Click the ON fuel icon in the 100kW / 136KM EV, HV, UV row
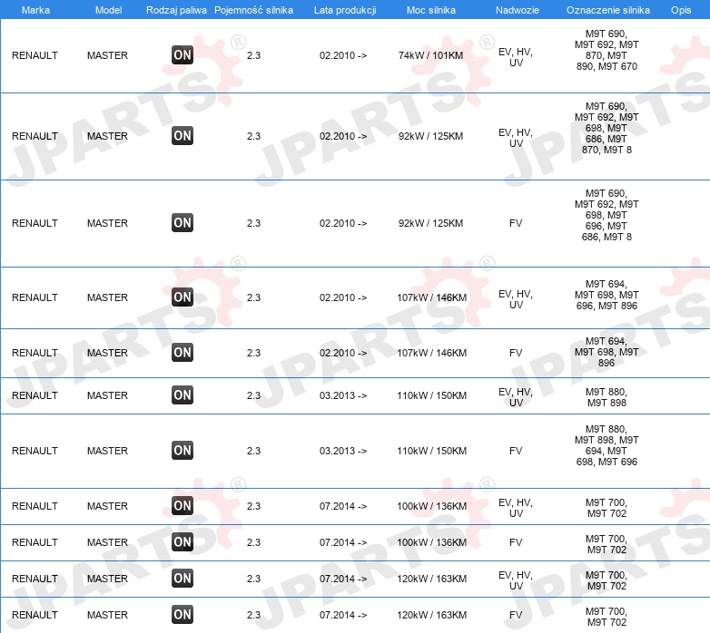The height and width of the screenshot is (633, 710). coord(182,505)
